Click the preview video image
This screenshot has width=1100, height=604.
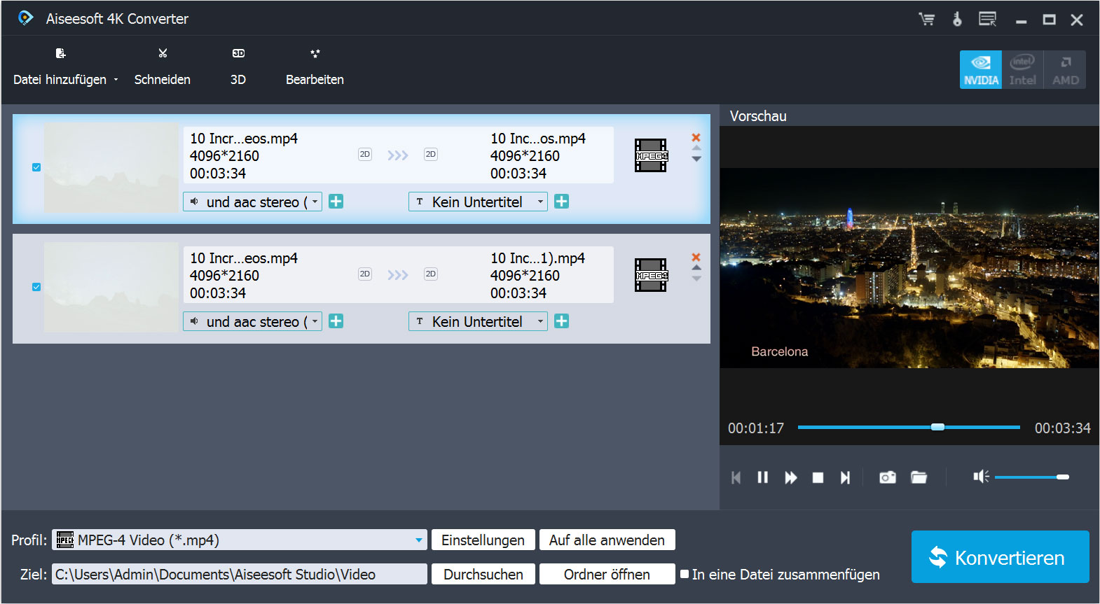tap(909, 268)
